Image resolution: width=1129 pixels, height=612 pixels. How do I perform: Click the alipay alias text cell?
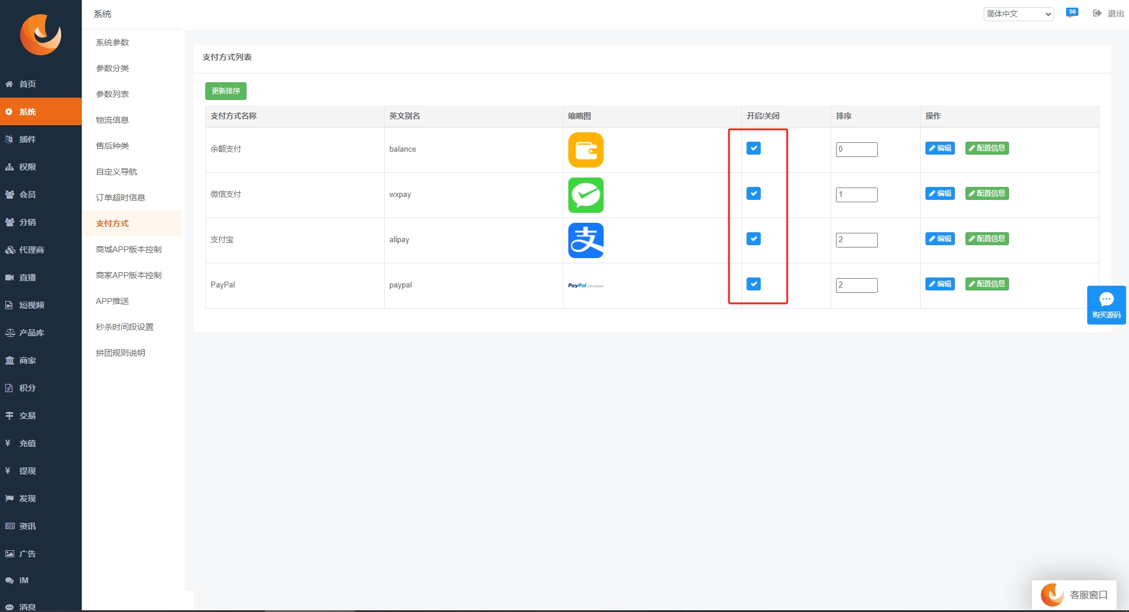[x=399, y=240]
